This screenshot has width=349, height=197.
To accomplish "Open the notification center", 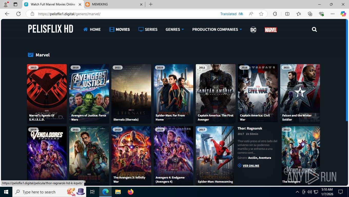I will (341, 192).
